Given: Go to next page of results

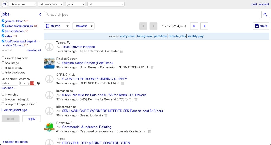Looking at the screenshot, I should [x=194, y=26].
